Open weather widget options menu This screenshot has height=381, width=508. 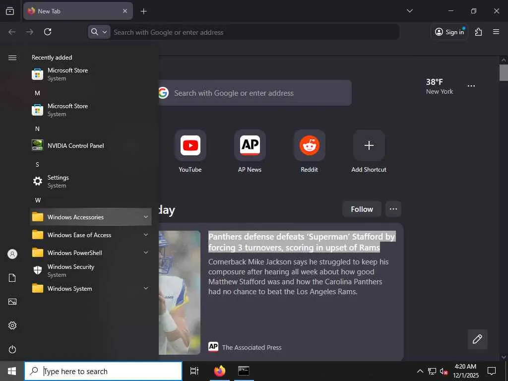(471, 86)
